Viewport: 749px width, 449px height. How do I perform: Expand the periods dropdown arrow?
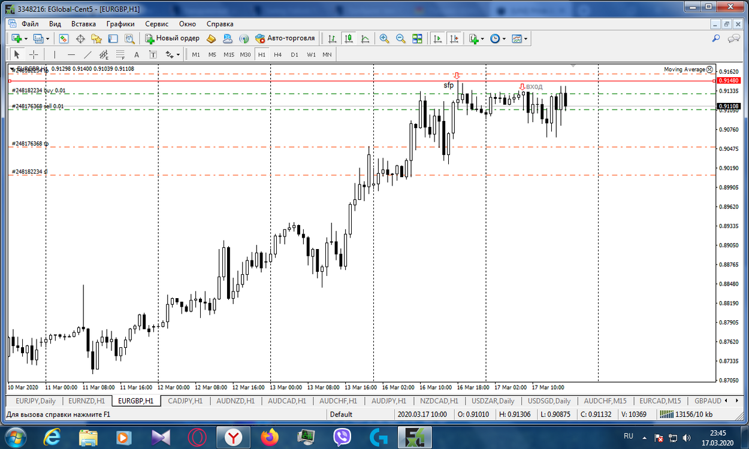point(504,38)
